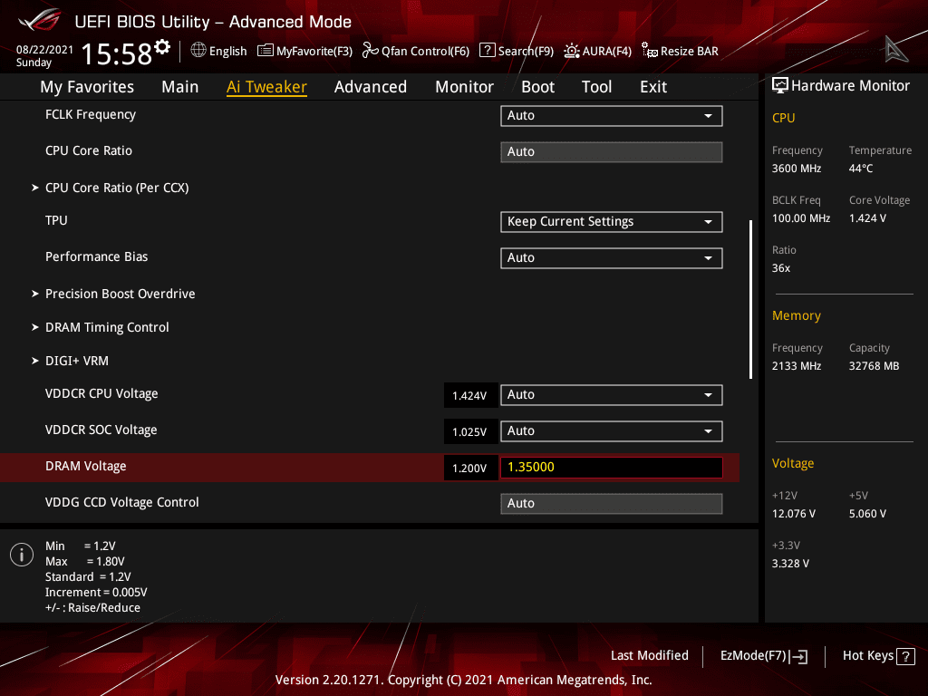Click memory frequency 2133 MHz value
The height and width of the screenshot is (696, 928).
797,366
